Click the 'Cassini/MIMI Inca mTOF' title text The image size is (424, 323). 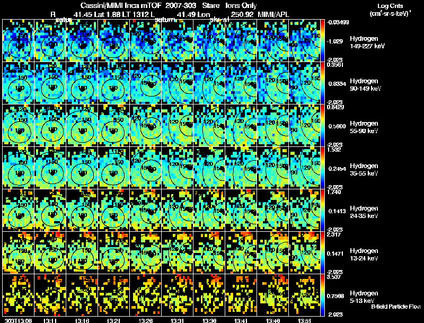click(121, 5)
